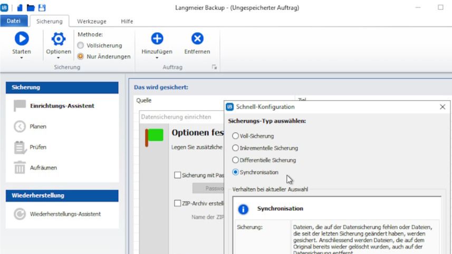This screenshot has width=452, height=254.
Task: Open Prüfen in the sidebar
Action: click(x=38, y=147)
